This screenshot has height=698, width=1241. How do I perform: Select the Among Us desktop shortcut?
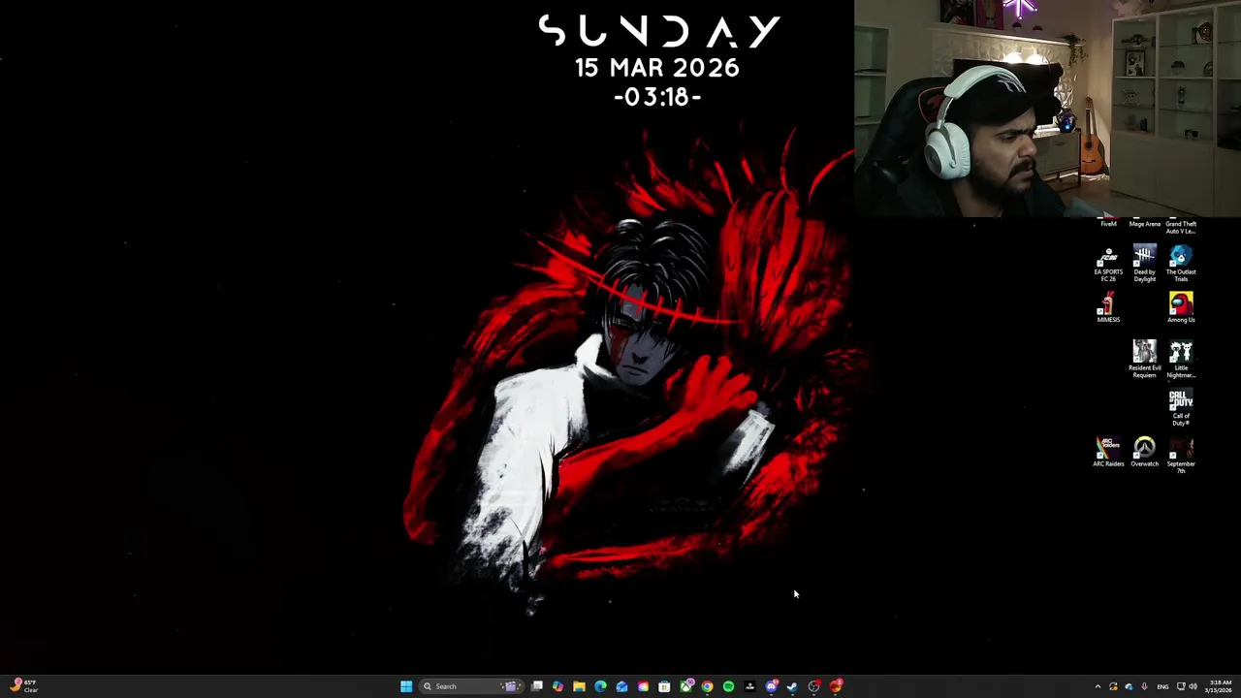click(1181, 308)
